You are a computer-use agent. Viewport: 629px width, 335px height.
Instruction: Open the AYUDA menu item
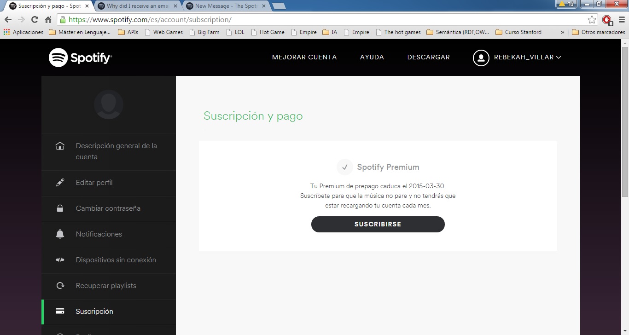pyautogui.click(x=372, y=58)
